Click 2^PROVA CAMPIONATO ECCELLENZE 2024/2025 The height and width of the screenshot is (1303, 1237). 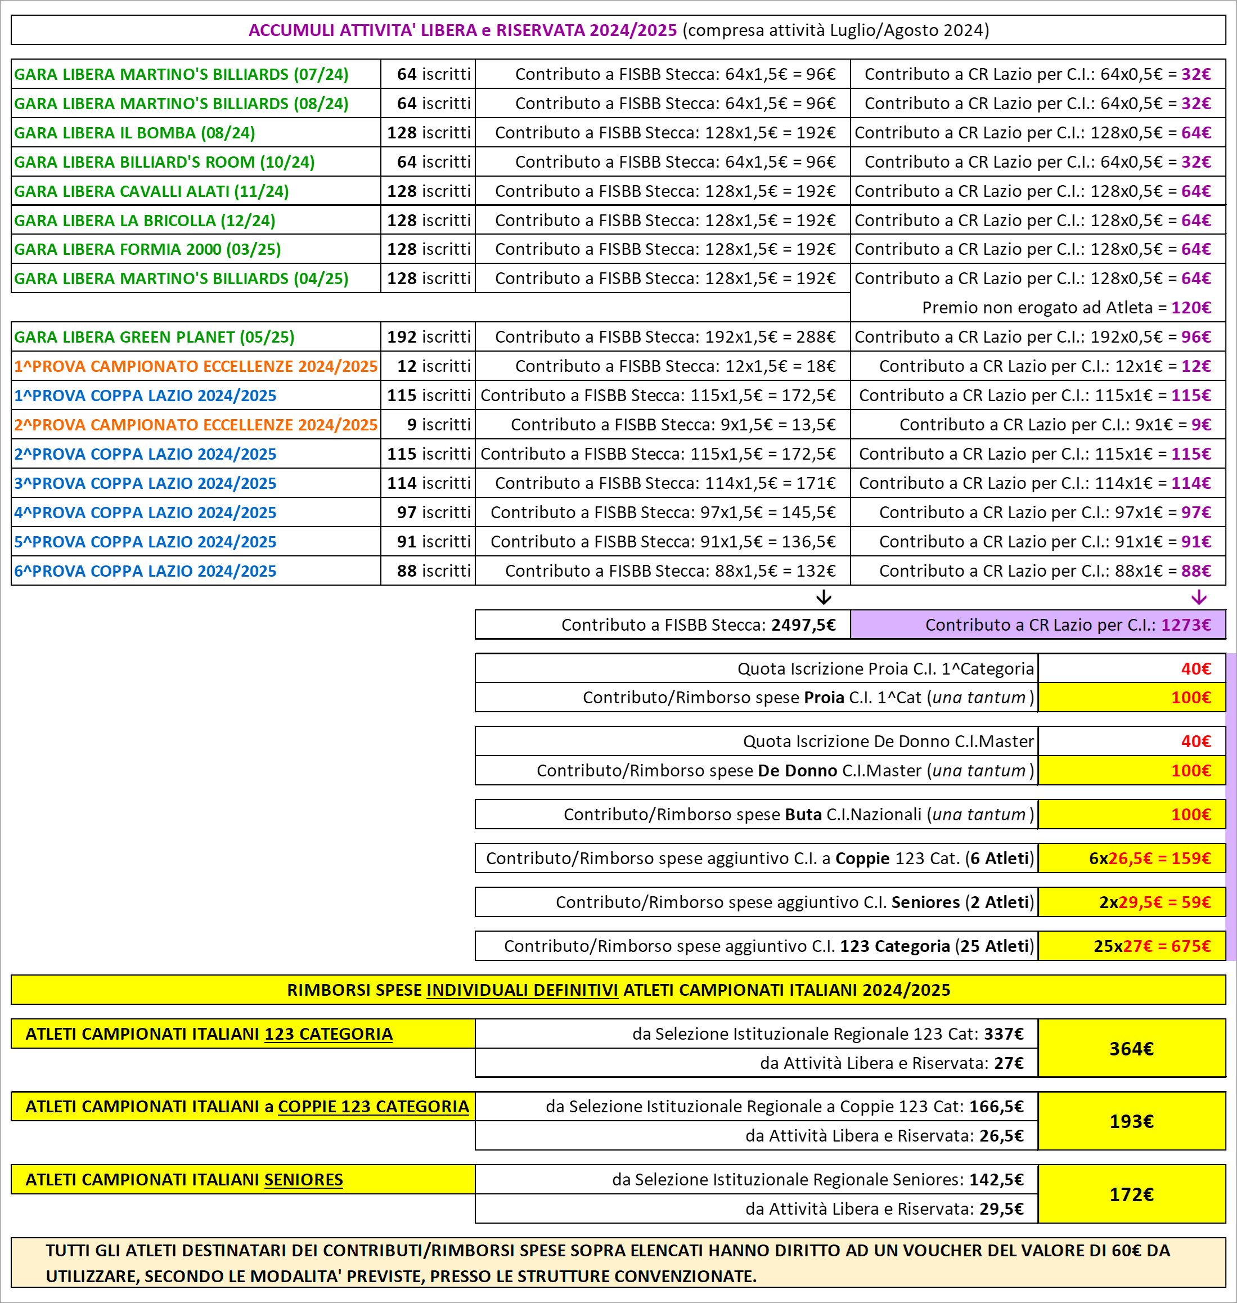[x=196, y=425]
